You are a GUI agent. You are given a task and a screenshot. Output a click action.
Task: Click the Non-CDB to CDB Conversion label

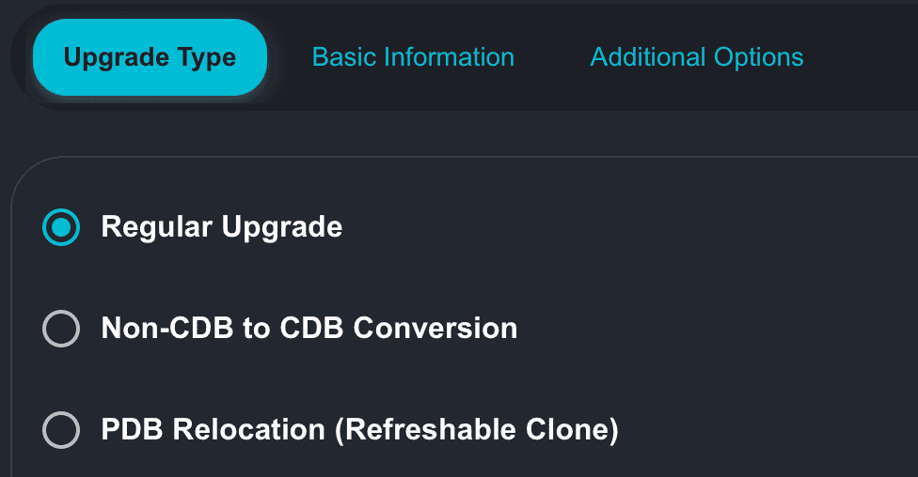[309, 329]
